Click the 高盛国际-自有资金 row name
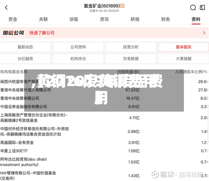Screen dimensions: 209x181 click(17, 143)
